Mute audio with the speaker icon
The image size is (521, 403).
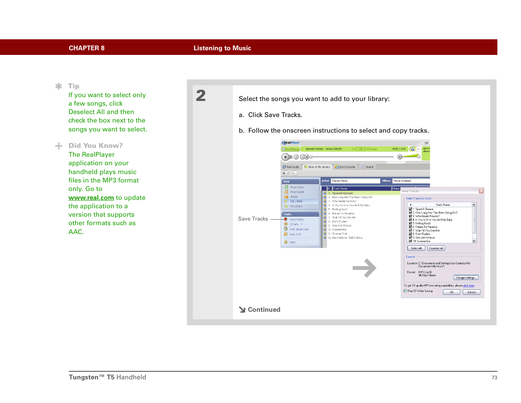point(400,157)
